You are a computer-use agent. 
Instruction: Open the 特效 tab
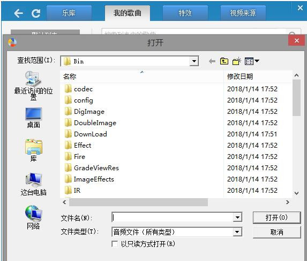click(x=185, y=13)
